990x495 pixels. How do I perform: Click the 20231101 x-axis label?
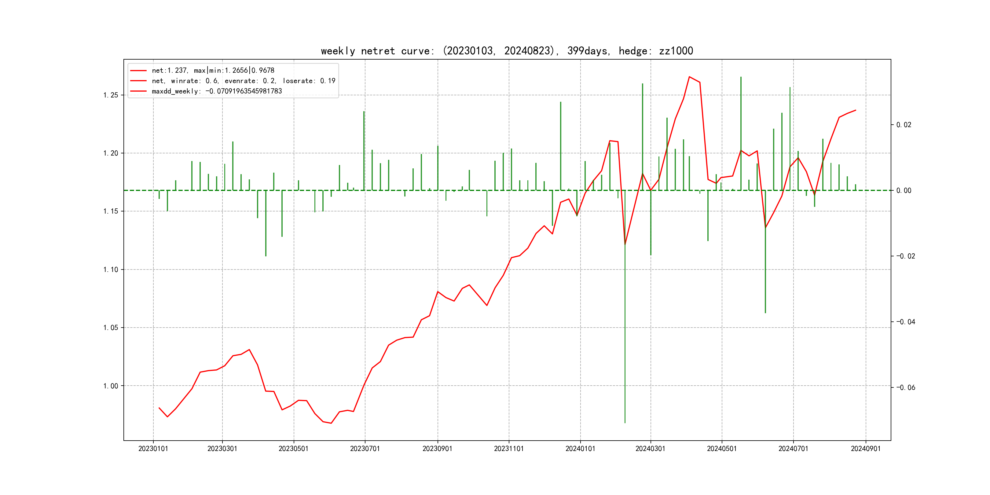(x=509, y=449)
